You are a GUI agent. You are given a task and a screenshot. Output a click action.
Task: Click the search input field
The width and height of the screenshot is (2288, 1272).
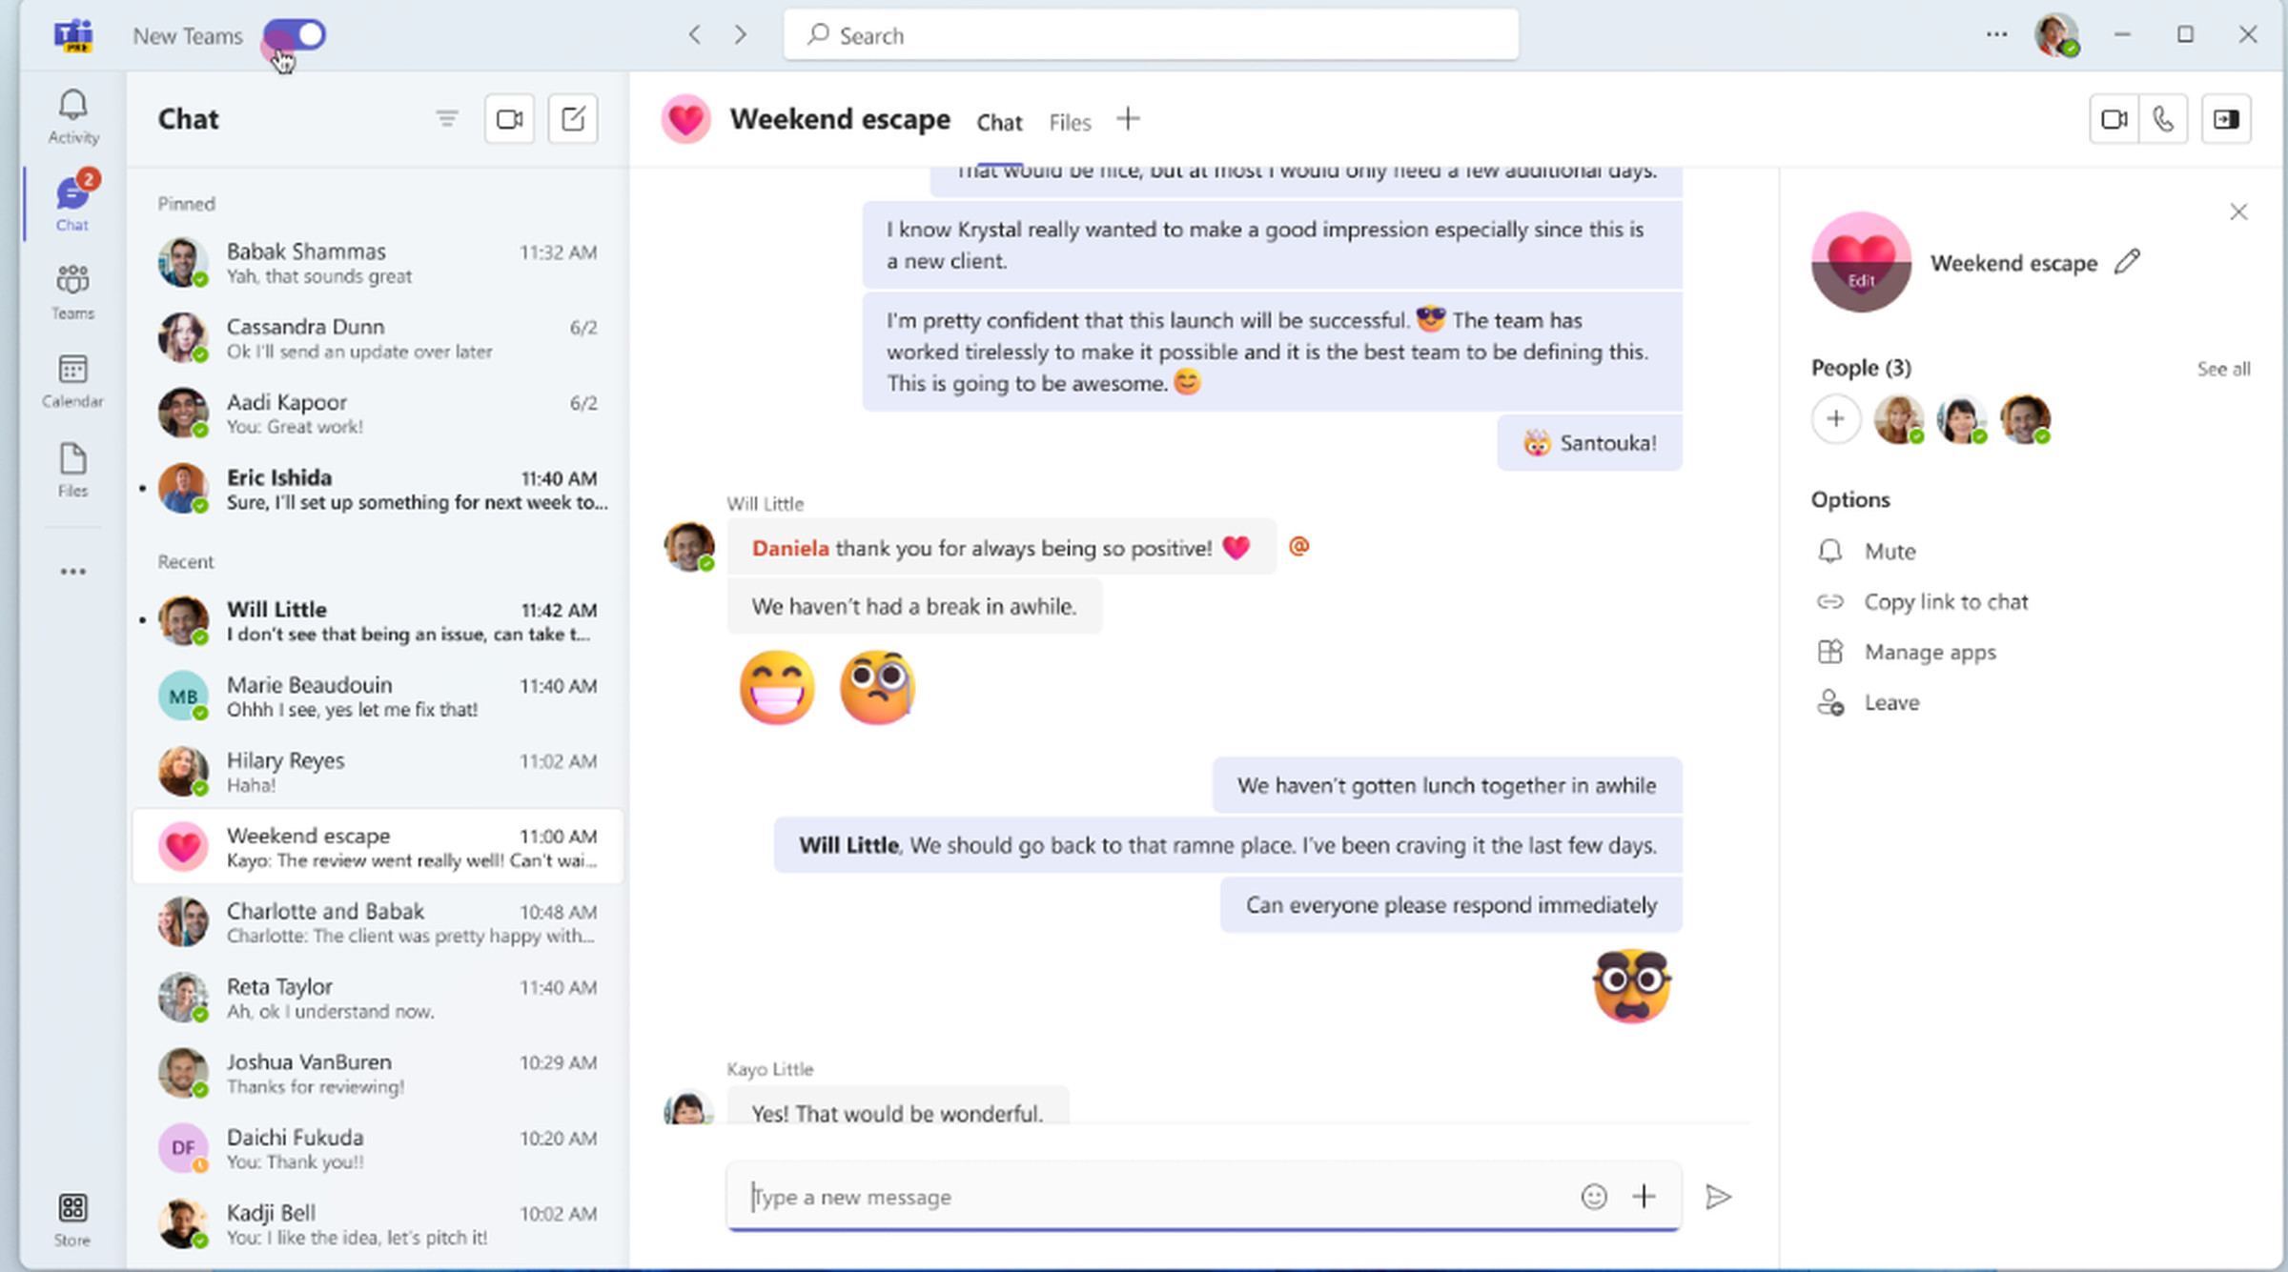(1151, 34)
